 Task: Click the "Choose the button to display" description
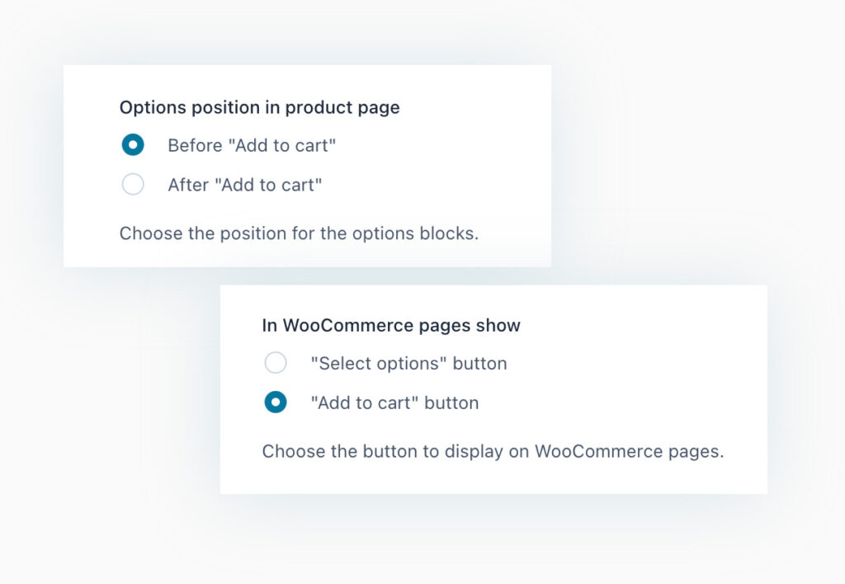pyautogui.click(x=493, y=452)
